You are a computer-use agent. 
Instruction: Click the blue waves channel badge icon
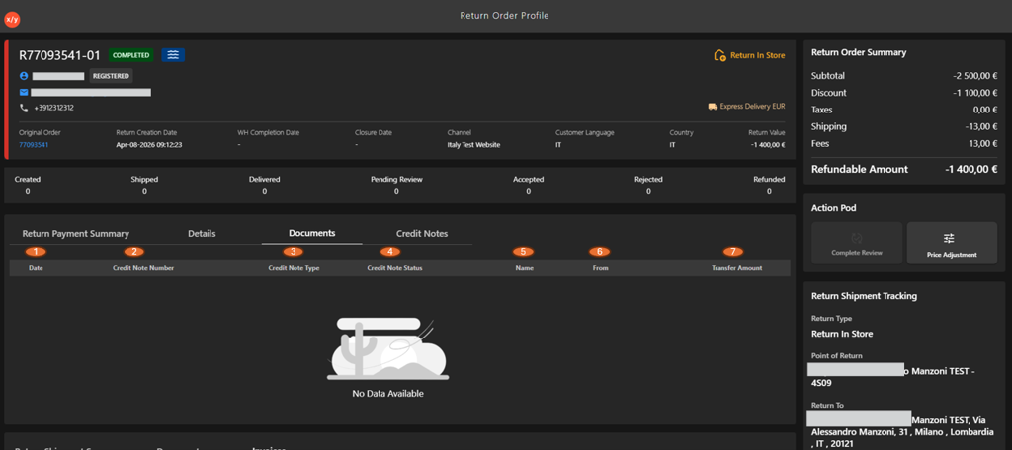(x=173, y=55)
